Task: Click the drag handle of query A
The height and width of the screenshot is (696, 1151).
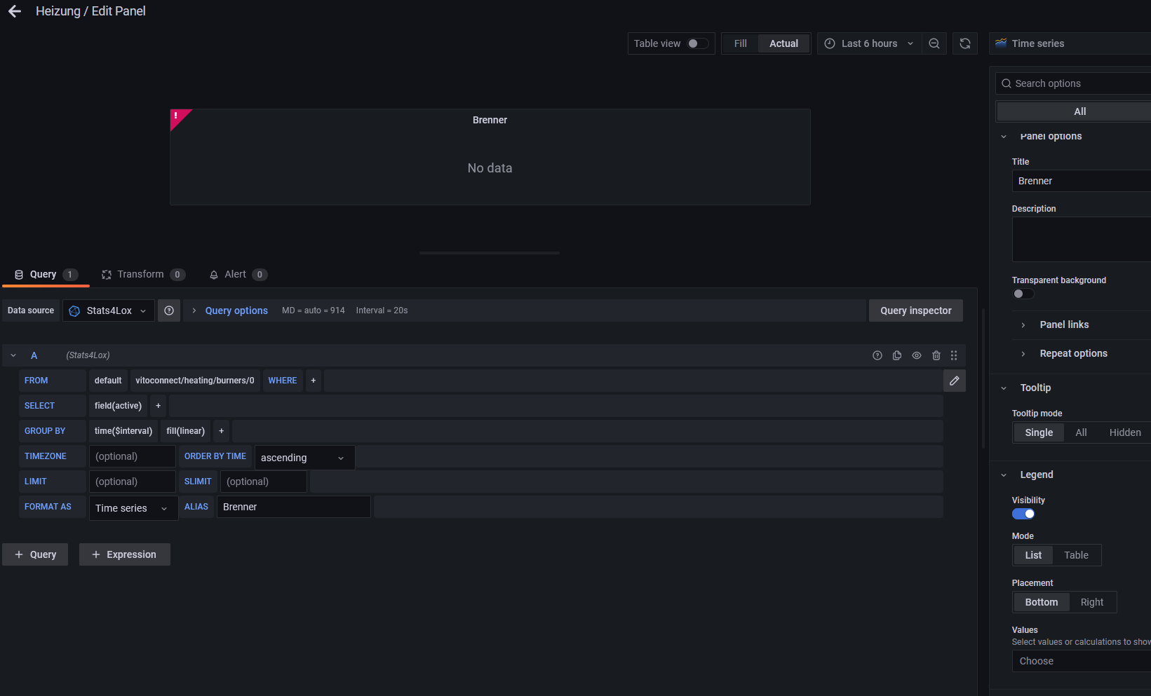Action: [954, 355]
